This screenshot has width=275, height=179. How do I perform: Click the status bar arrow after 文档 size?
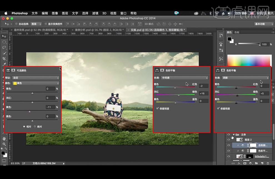pyautogui.click(x=64, y=163)
